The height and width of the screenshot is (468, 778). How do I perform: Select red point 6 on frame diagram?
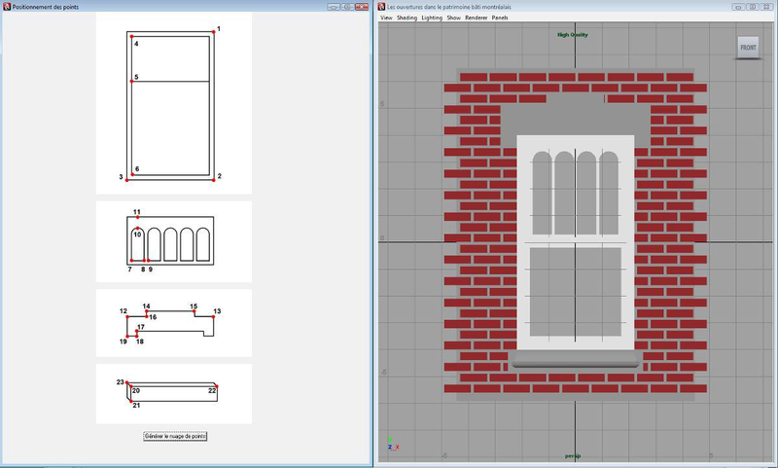[132, 174]
